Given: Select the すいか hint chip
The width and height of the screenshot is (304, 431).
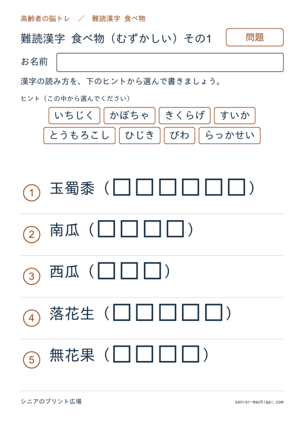Looking at the screenshot, I should (235, 115).
